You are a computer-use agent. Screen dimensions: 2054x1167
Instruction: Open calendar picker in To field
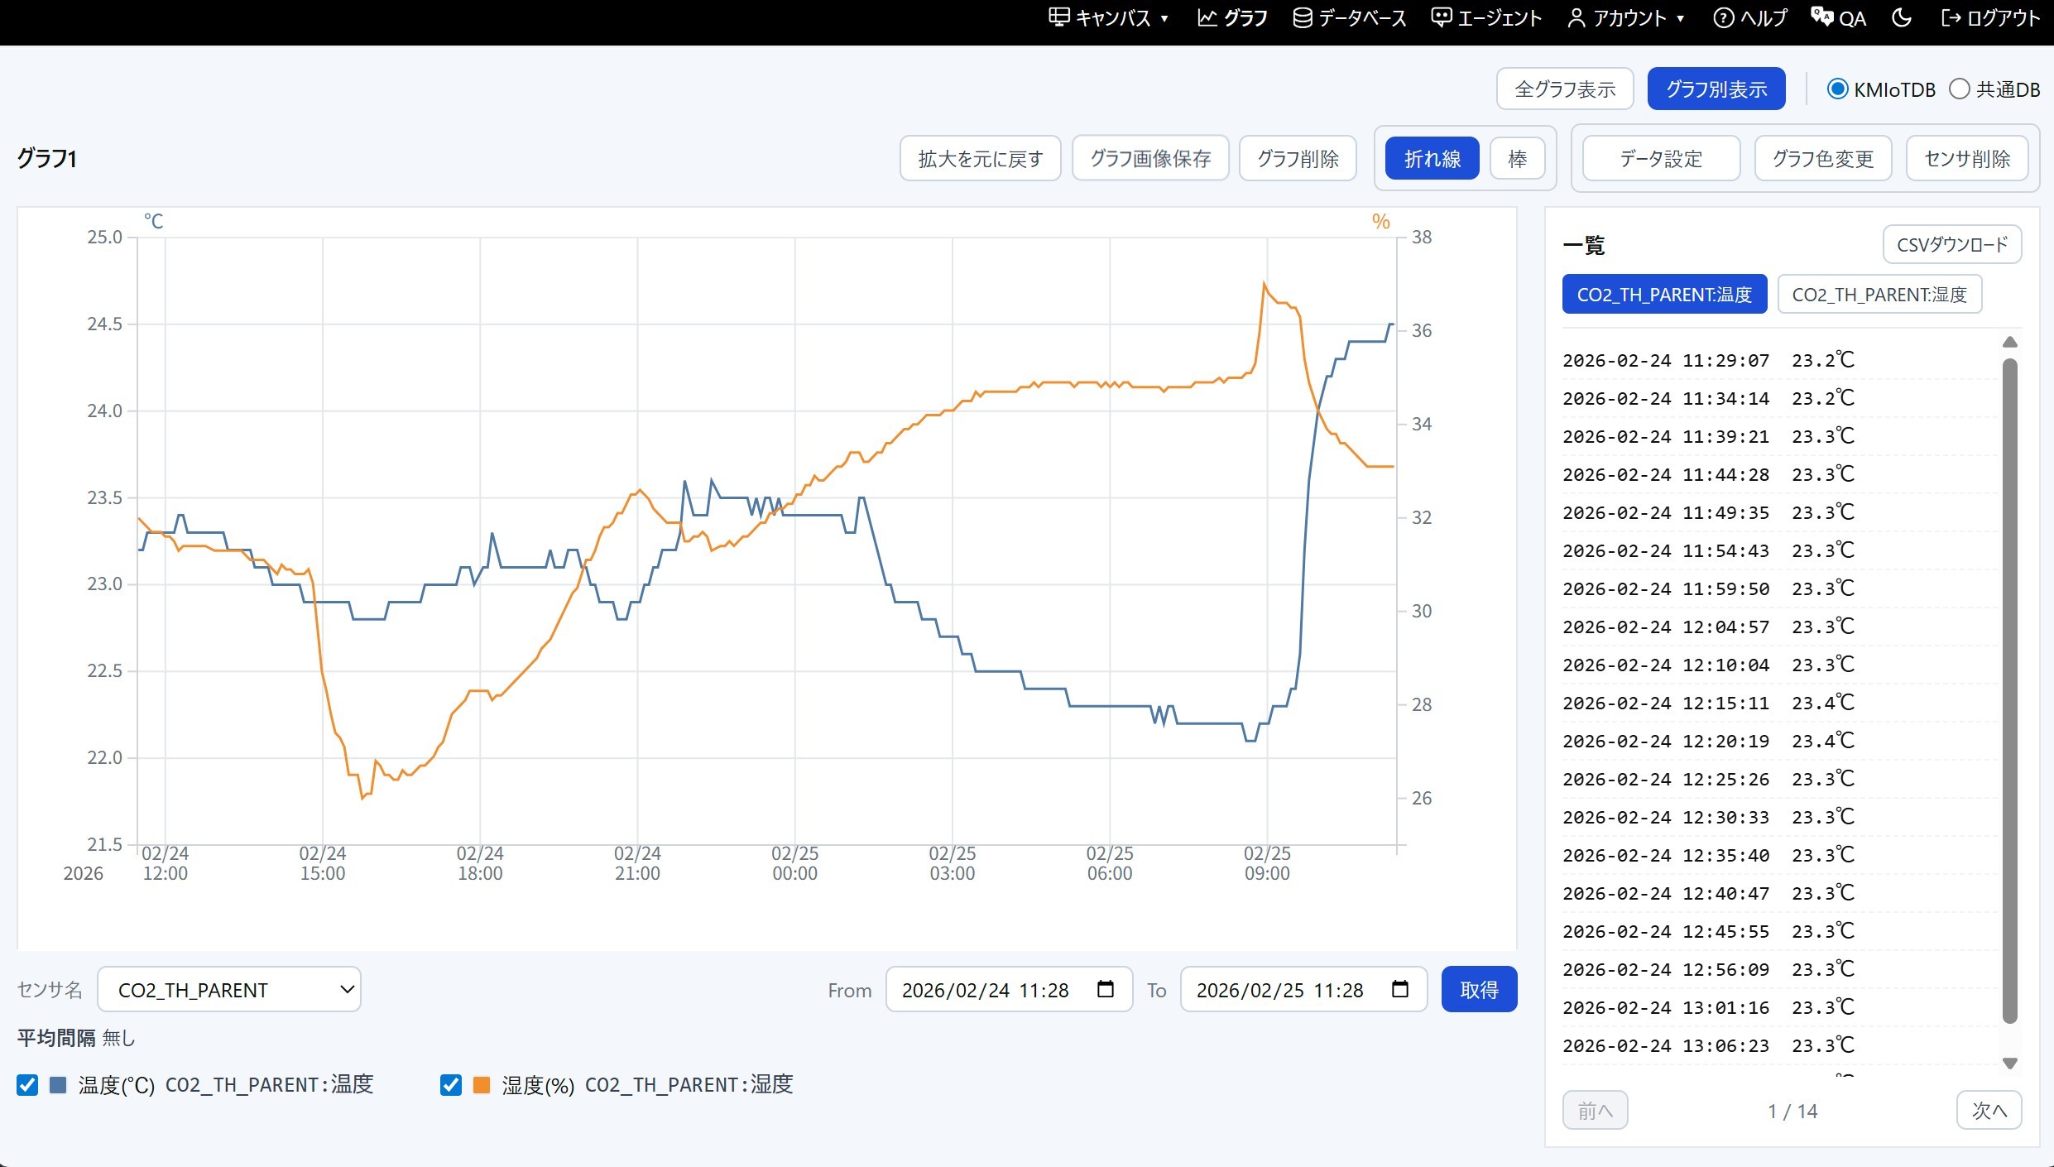[1399, 989]
